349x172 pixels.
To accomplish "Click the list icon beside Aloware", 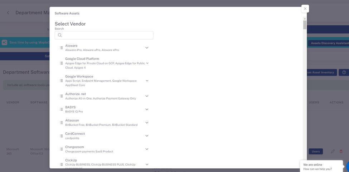I will (61, 48).
